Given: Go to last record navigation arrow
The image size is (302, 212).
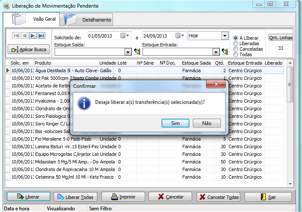Looking at the screenshot, I should (41, 35).
